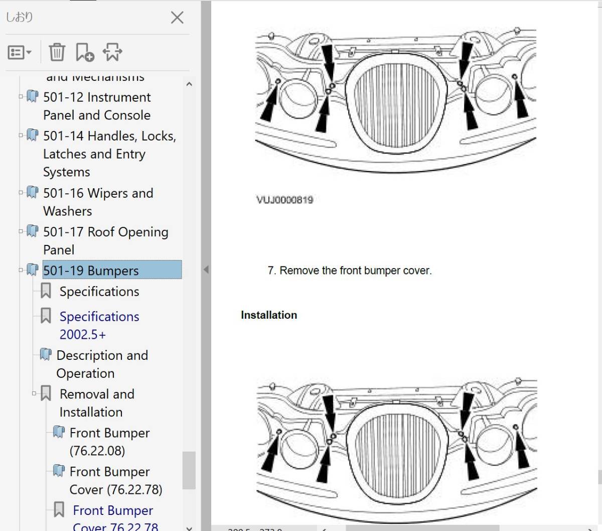The image size is (602, 531).
Task: Click the icon beside the black Specifications bookmark
Action: click(46, 291)
